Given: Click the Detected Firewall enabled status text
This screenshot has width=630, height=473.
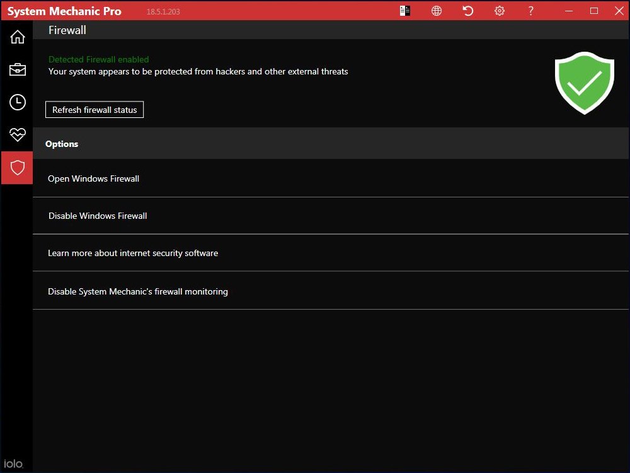Looking at the screenshot, I should click(98, 59).
